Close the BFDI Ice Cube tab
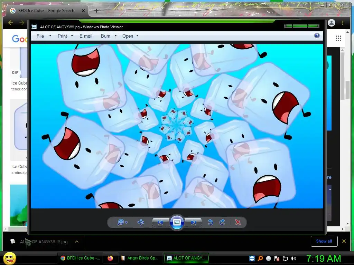The image size is (354, 265). pyautogui.click(x=83, y=11)
